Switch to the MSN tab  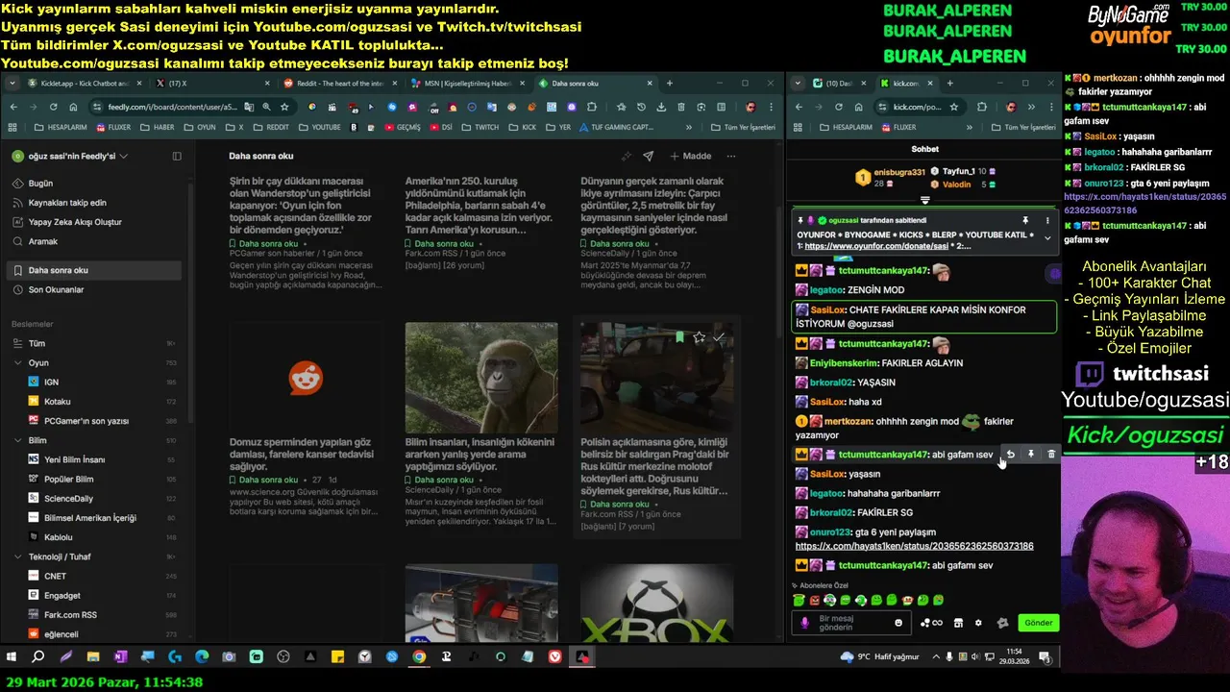click(x=466, y=84)
